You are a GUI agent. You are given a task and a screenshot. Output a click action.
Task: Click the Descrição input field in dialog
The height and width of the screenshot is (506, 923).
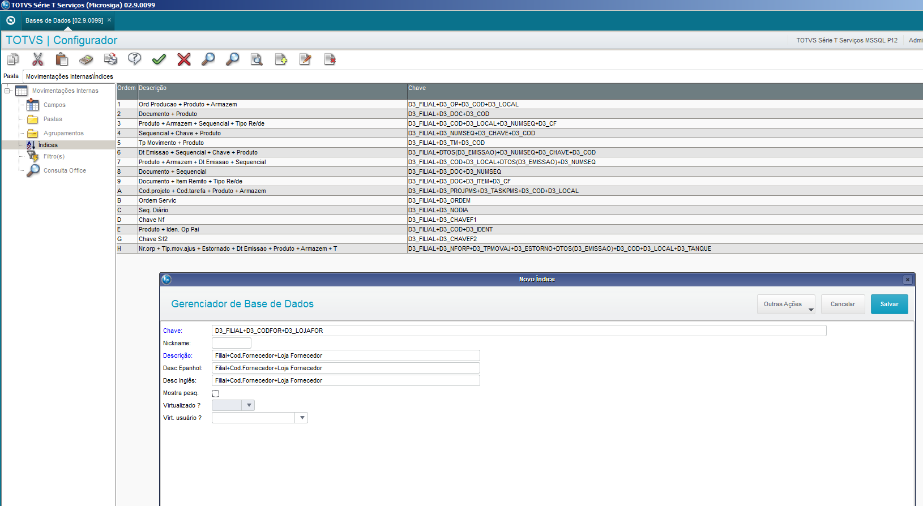coord(346,355)
